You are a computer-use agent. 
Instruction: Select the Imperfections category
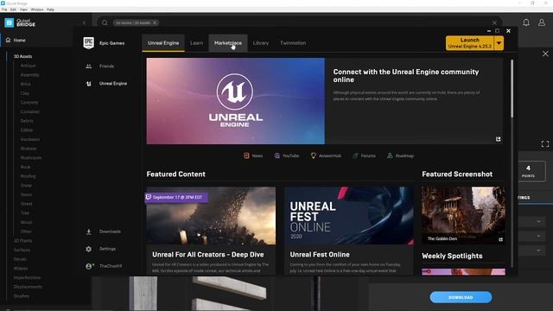(x=27, y=278)
